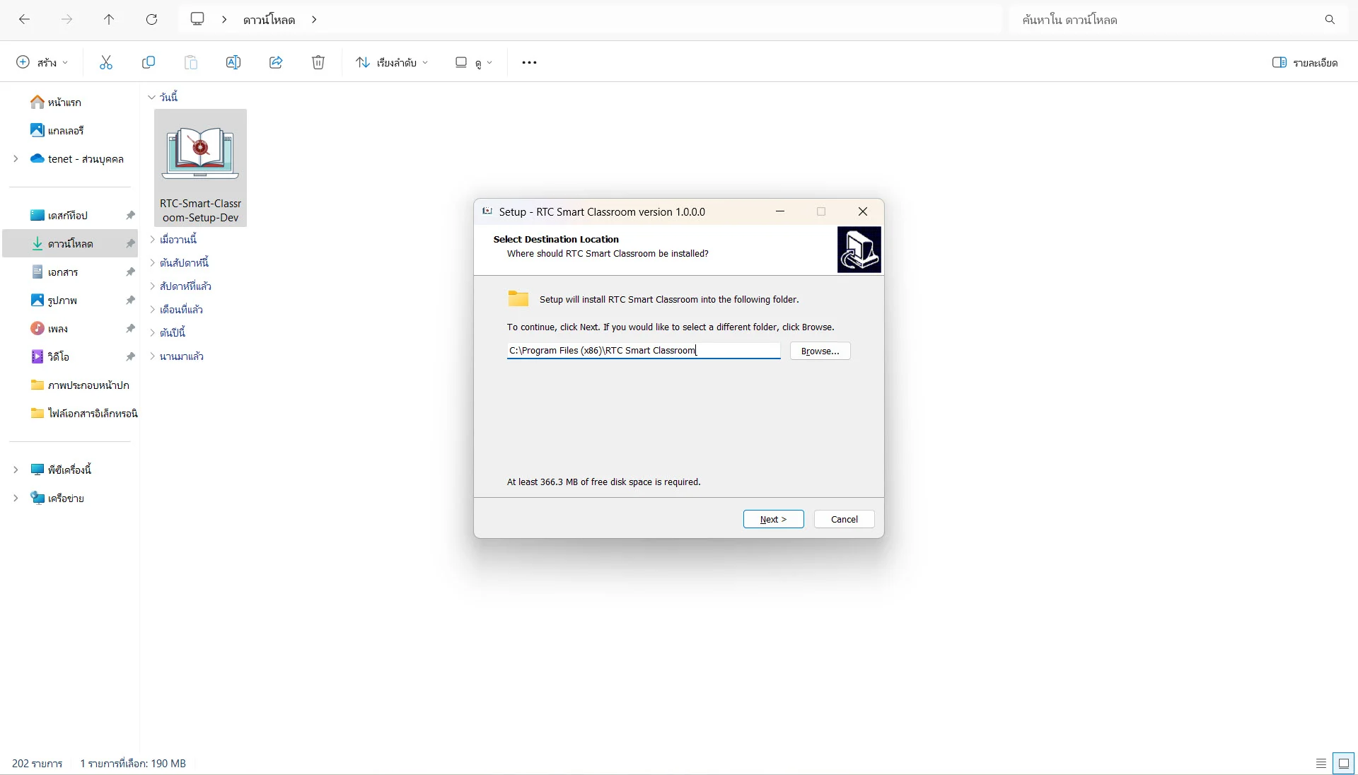
Task: Switch to details list view icon
Action: [x=1321, y=763]
